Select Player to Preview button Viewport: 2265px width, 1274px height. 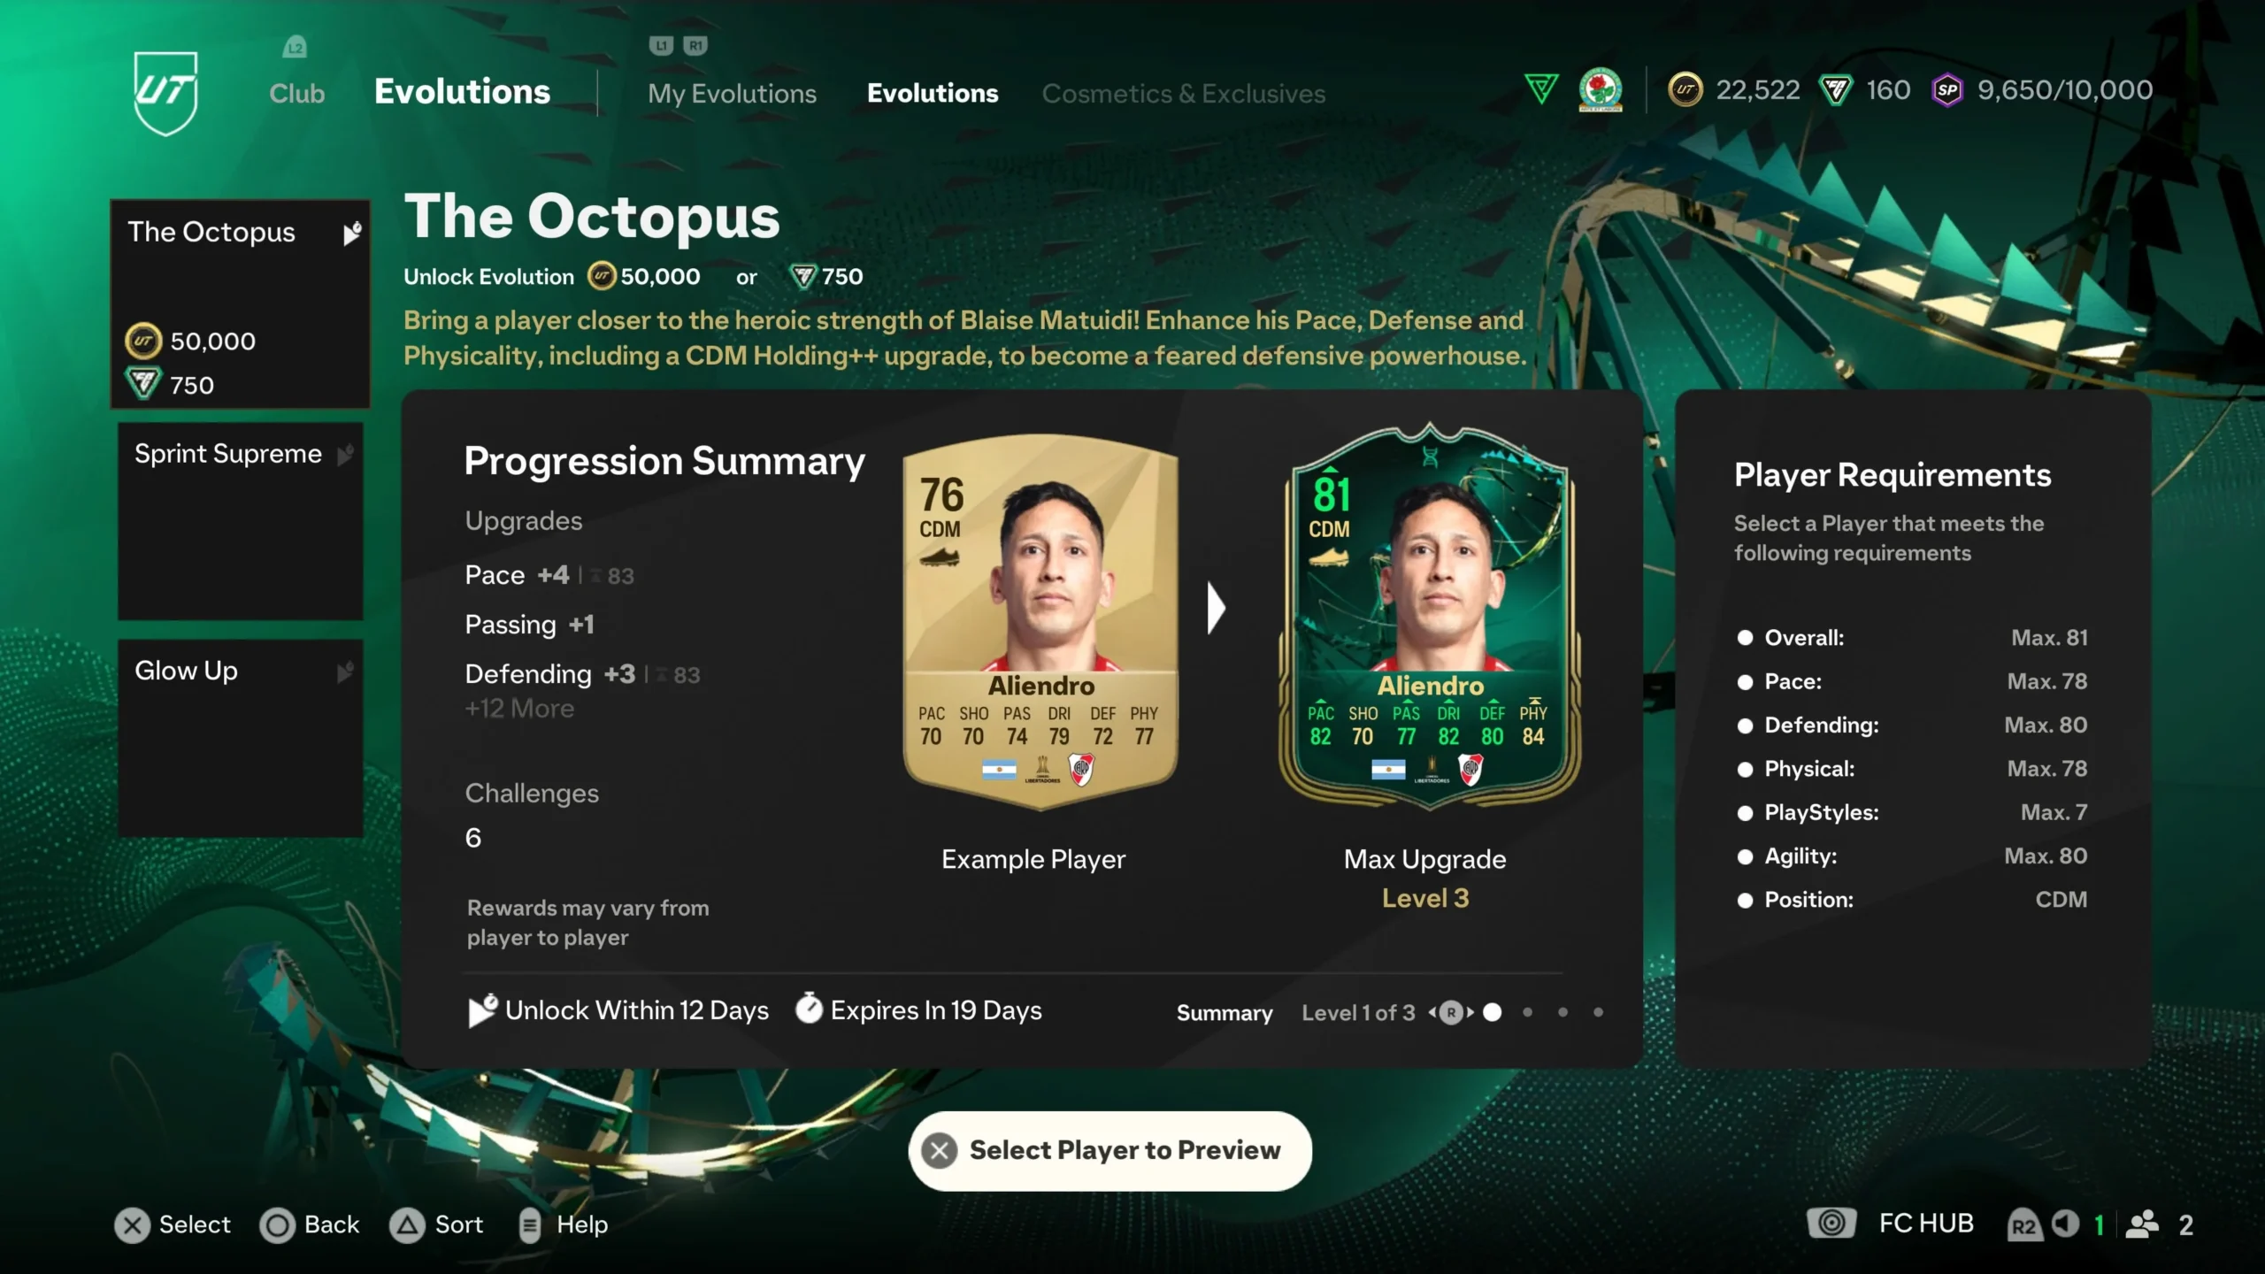1110,1149
